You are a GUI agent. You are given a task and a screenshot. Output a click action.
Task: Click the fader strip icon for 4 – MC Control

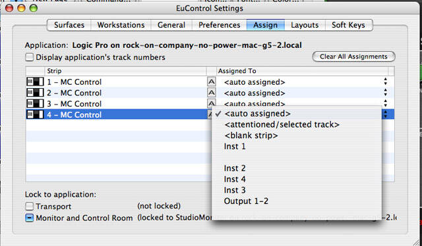tap(35, 114)
